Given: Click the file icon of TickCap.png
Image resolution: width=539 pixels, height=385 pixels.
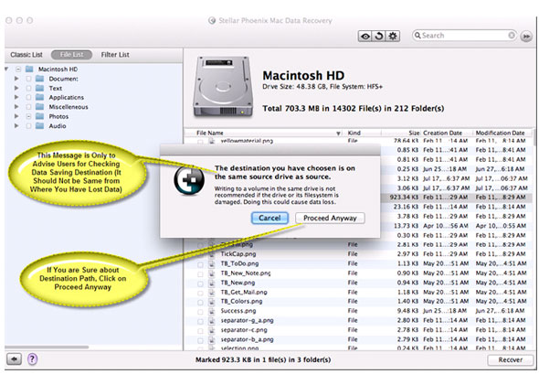Looking at the screenshot, I should click(x=212, y=254).
